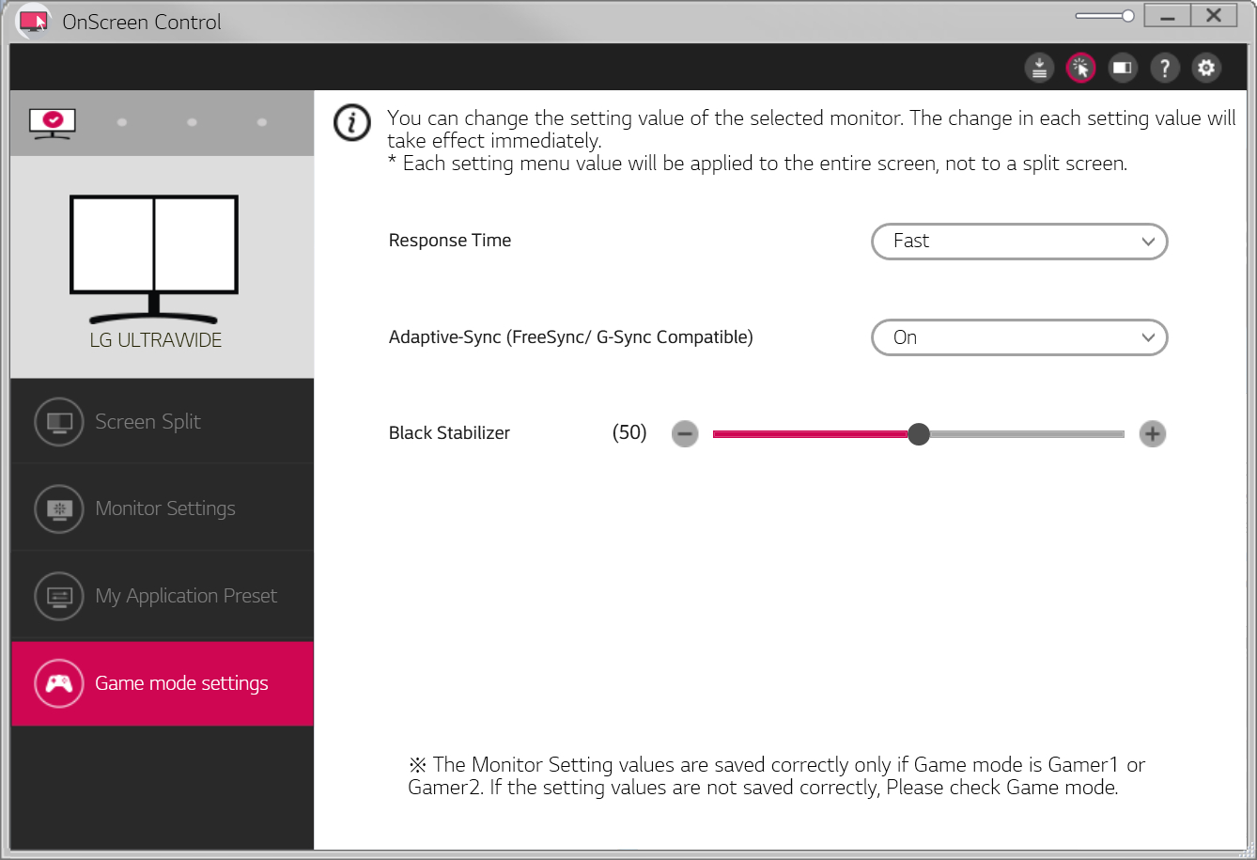Screen dimensions: 1257x860
Task: Increase Black Stabilizer with plus button
Action: click(x=1153, y=434)
